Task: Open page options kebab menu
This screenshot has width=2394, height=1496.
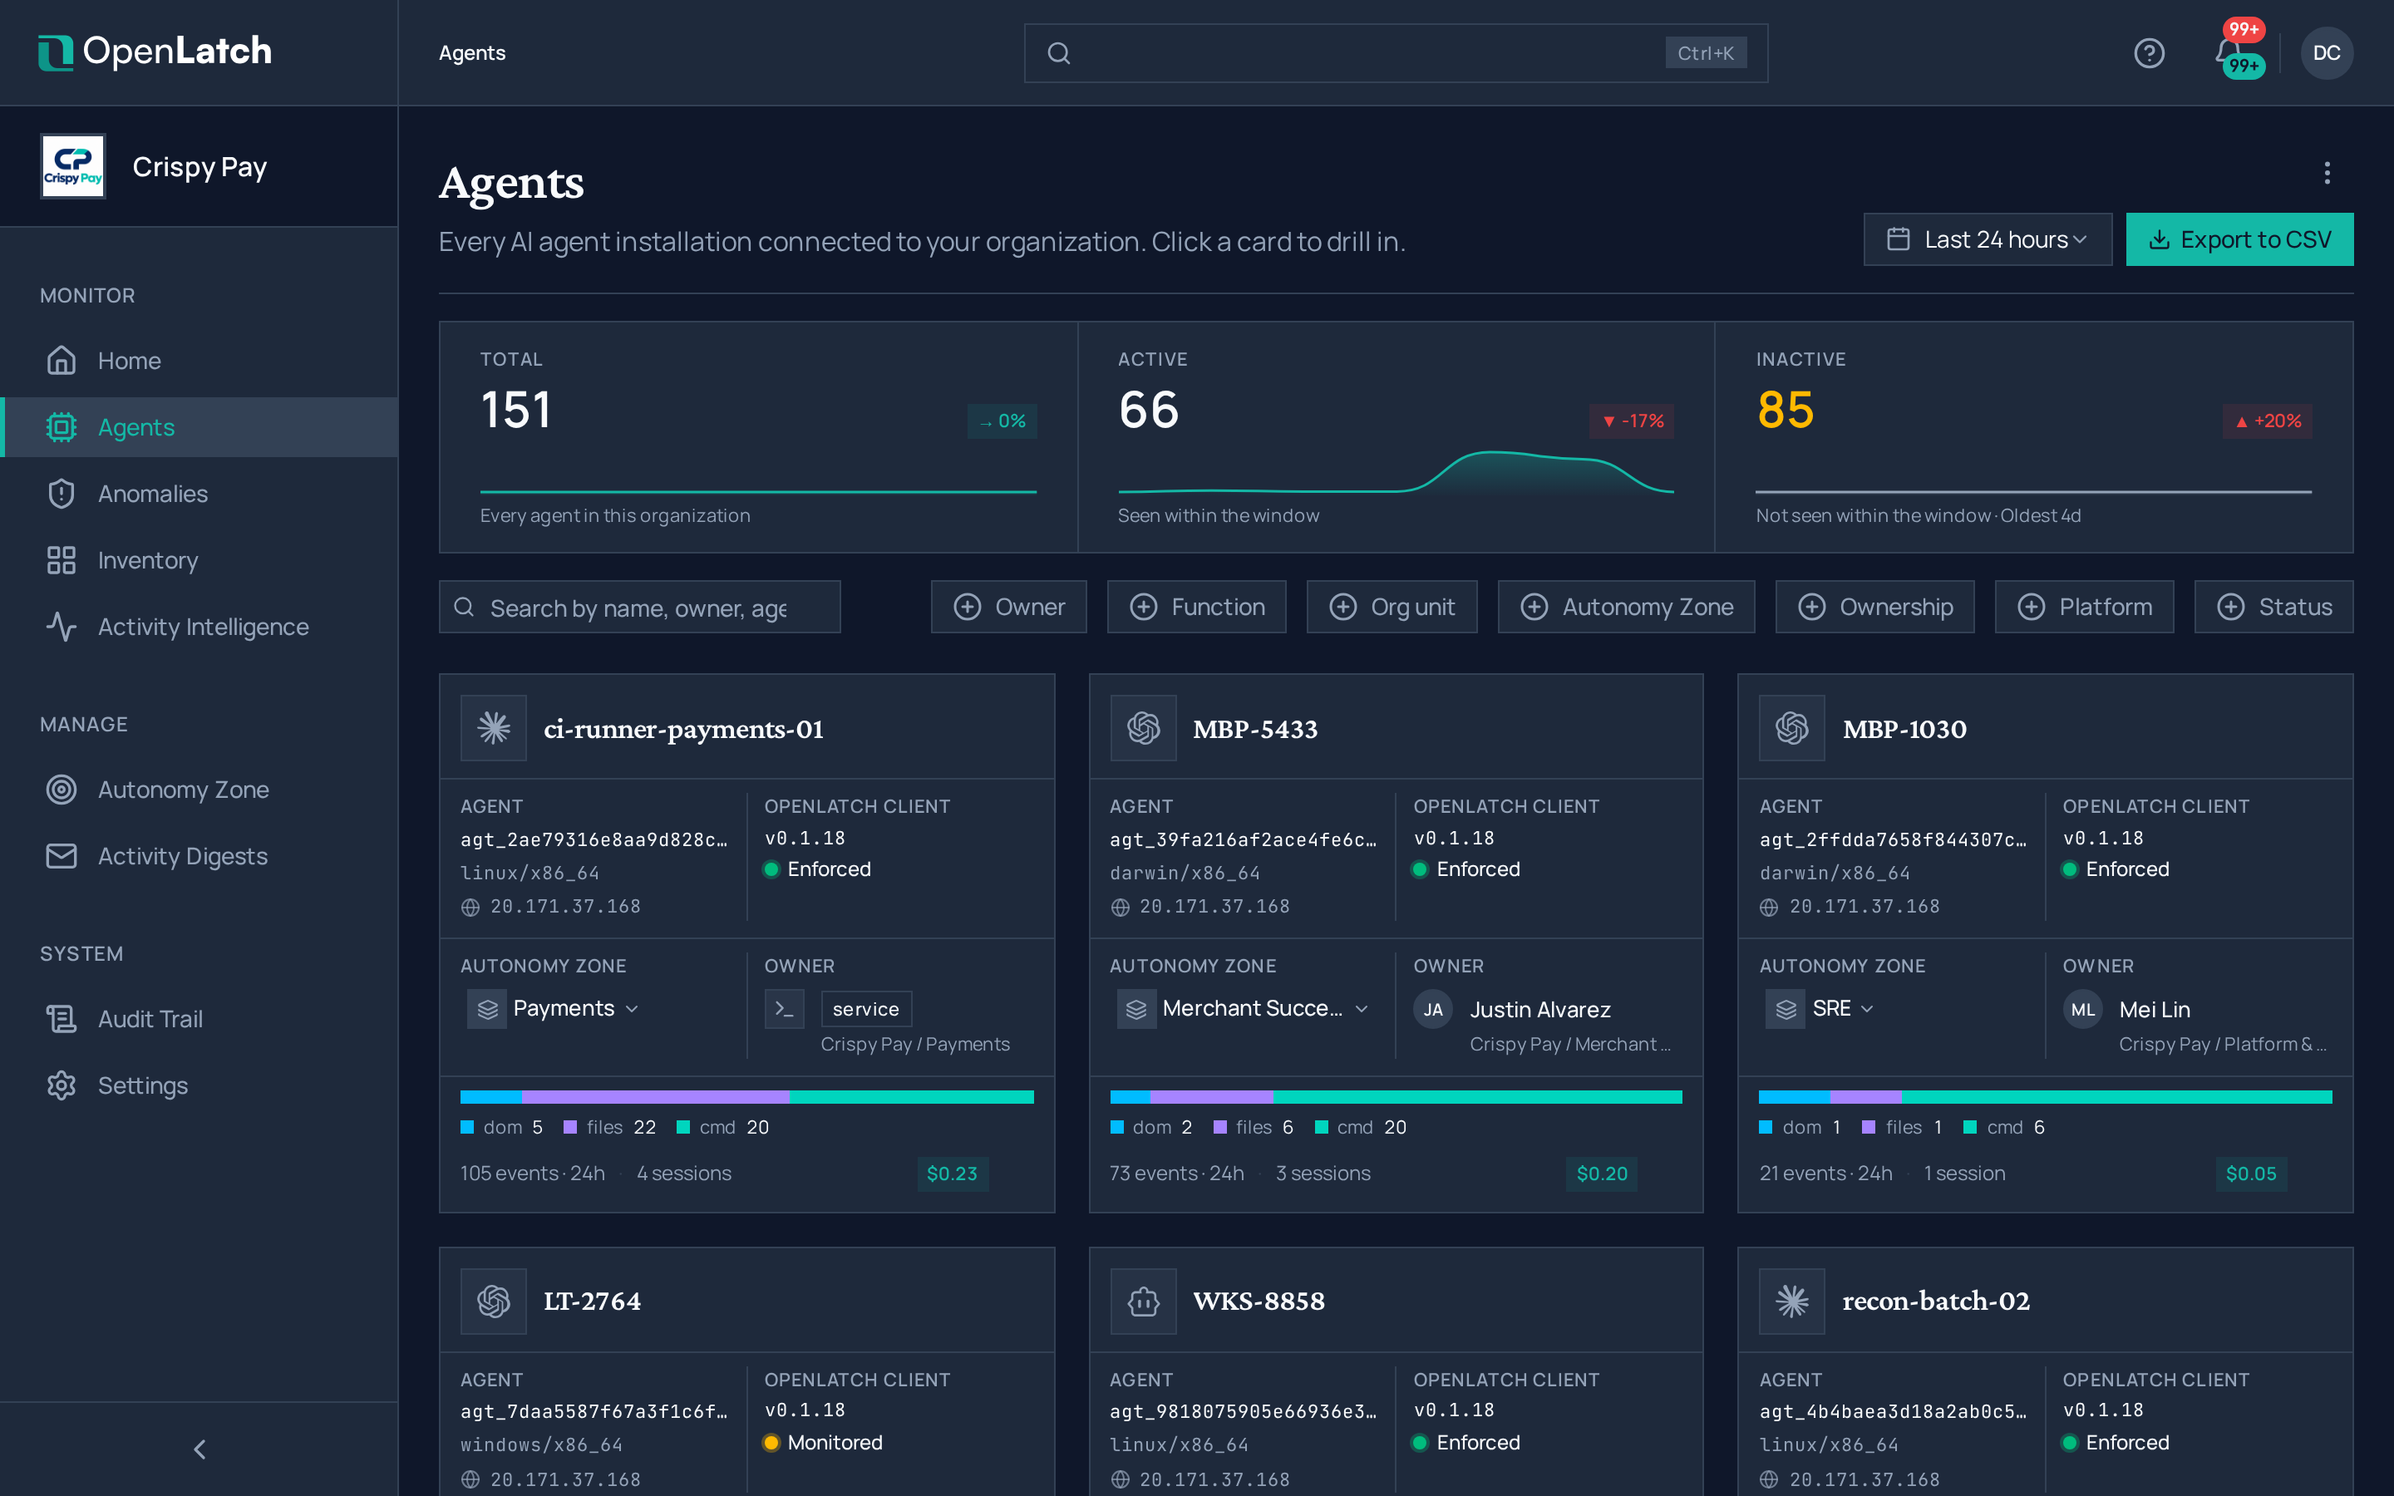Action: point(2327,173)
